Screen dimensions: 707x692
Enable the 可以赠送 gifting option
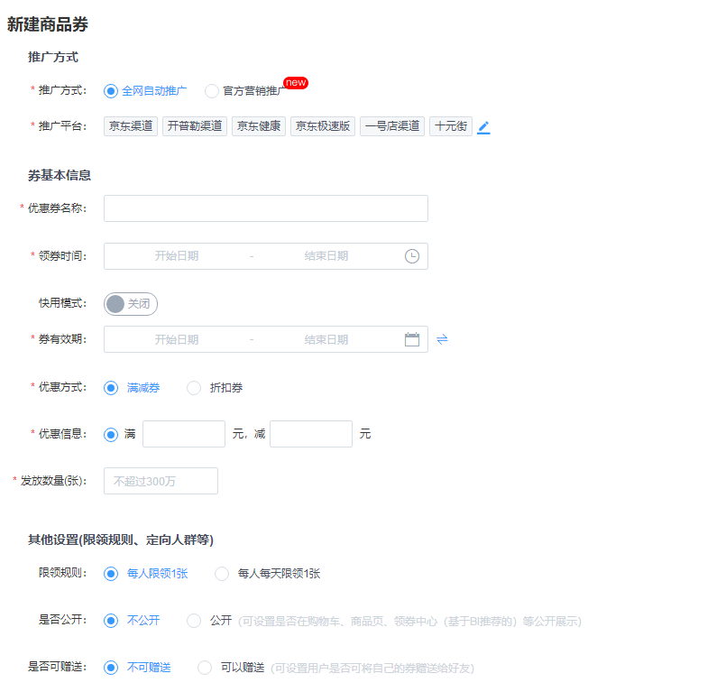pyautogui.click(x=205, y=668)
